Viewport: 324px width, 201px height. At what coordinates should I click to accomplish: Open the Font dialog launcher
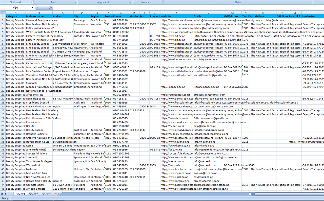tap(75, 2)
